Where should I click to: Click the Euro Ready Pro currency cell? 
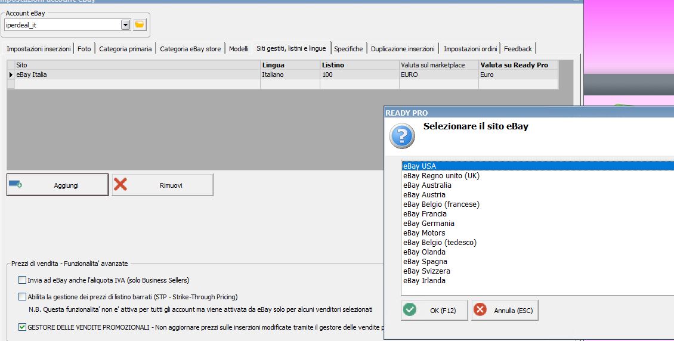[518, 75]
